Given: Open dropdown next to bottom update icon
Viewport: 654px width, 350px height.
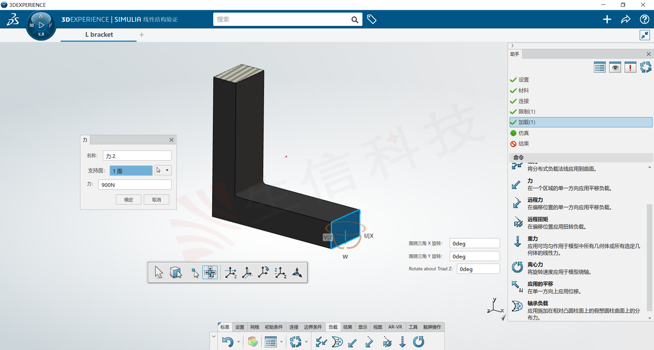Looking at the screenshot, I should [x=306, y=342].
